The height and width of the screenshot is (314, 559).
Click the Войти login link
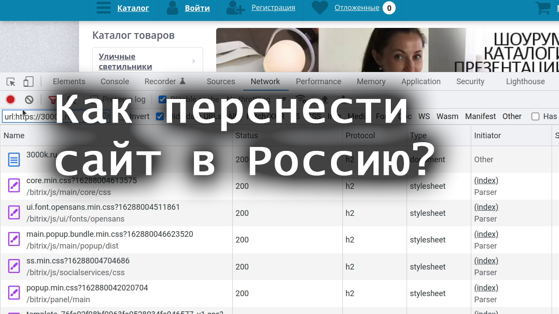pos(197,8)
